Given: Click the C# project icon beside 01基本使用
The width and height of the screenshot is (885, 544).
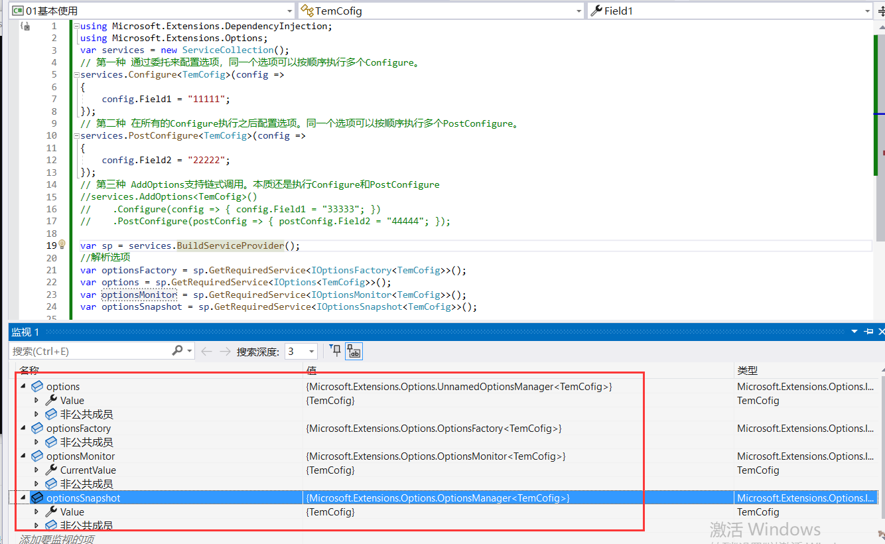Looking at the screenshot, I should click(x=17, y=11).
